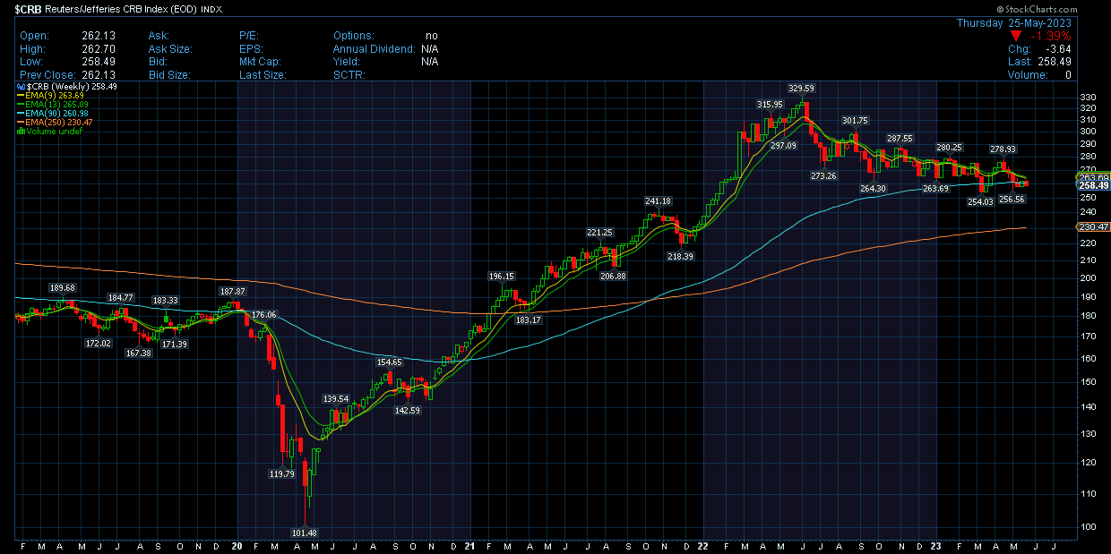Click the 119.79 price label
This screenshot has width=1111, height=554.
pyautogui.click(x=281, y=474)
